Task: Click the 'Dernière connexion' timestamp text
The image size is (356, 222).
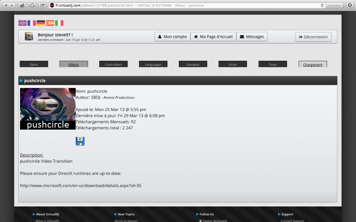Action: [x=69, y=40]
